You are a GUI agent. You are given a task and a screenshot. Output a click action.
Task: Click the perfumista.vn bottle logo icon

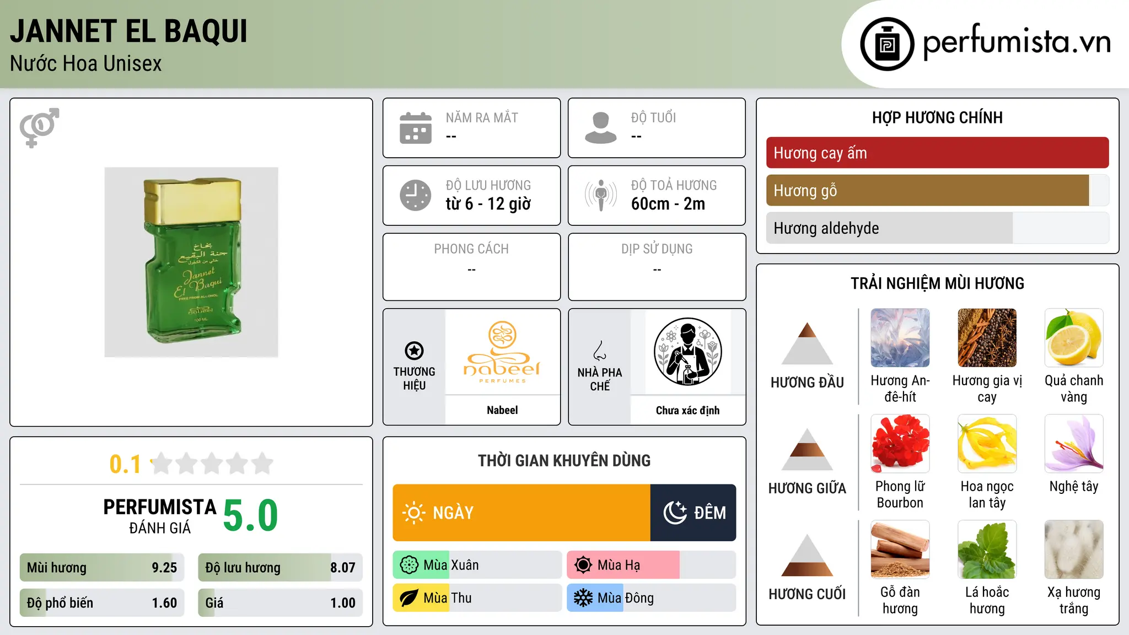(887, 44)
